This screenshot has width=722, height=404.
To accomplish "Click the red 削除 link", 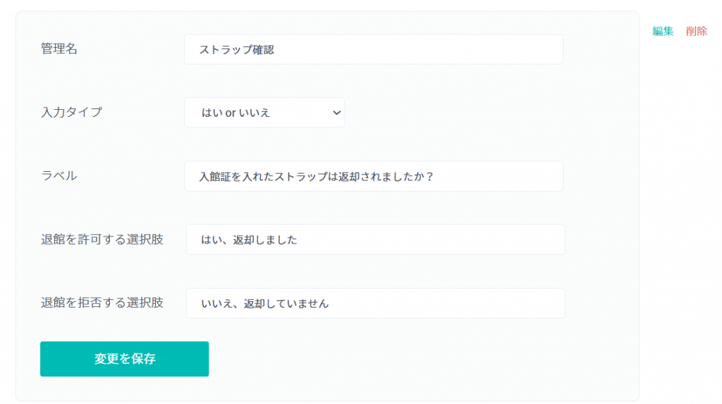I will [x=696, y=31].
